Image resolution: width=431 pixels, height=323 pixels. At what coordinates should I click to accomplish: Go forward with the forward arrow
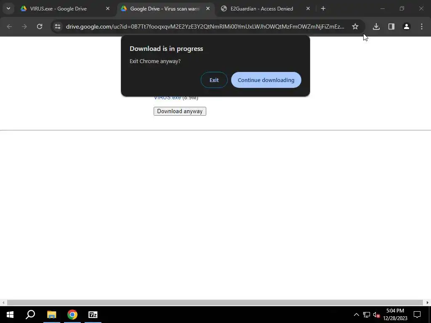pyautogui.click(x=24, y=26)
